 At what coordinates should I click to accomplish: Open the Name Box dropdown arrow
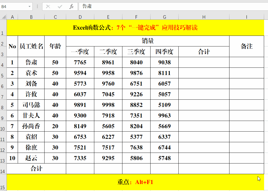point(29,6)
